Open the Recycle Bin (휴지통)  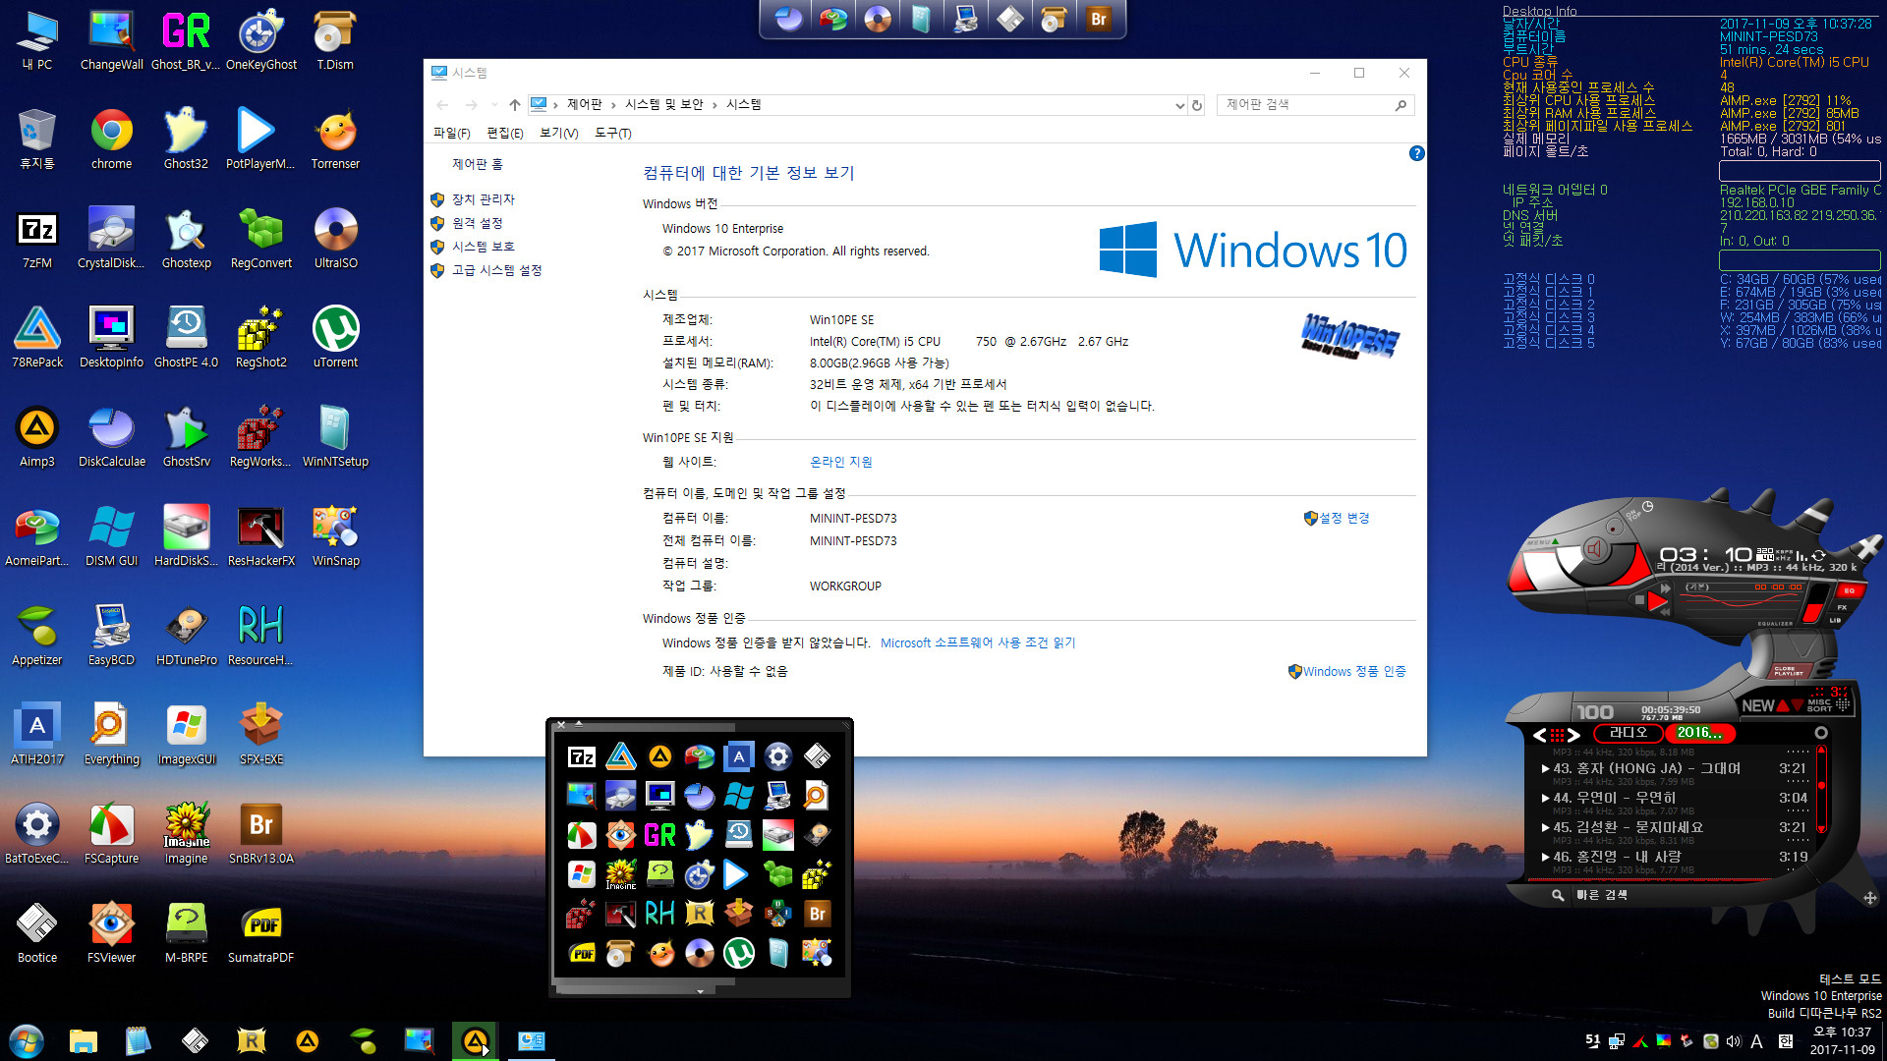pyautogui.click(x=36, y=140)
